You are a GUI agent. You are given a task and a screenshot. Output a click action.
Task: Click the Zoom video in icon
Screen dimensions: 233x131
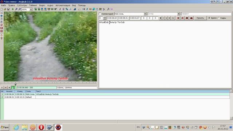point(16,9)
